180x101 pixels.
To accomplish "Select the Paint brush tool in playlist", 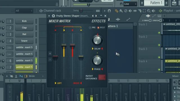I will tap(121, 11).
